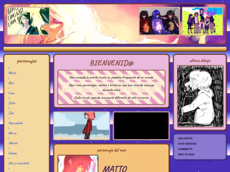Open the Alice y charlotte link
The image size is (230, 172).
[x=19, y=163]
